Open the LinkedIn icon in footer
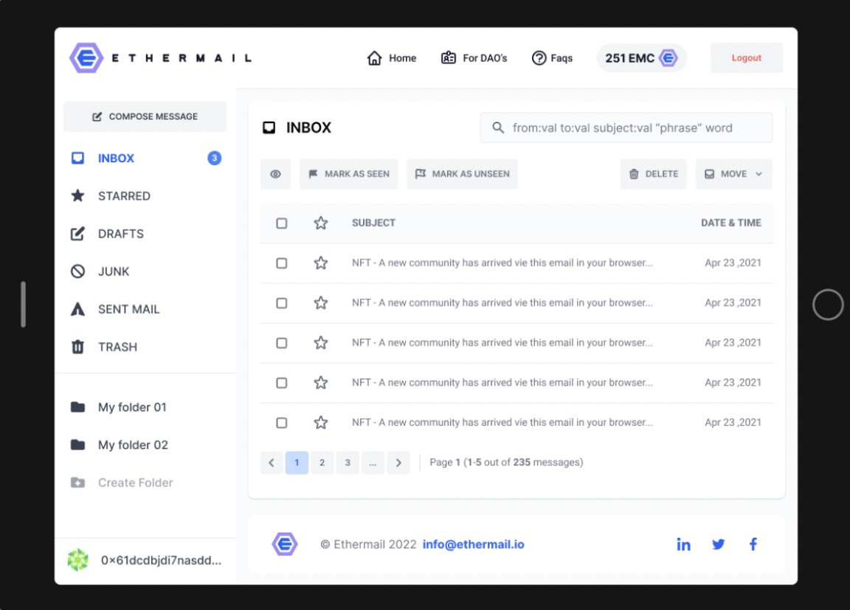 pos(683,544)
